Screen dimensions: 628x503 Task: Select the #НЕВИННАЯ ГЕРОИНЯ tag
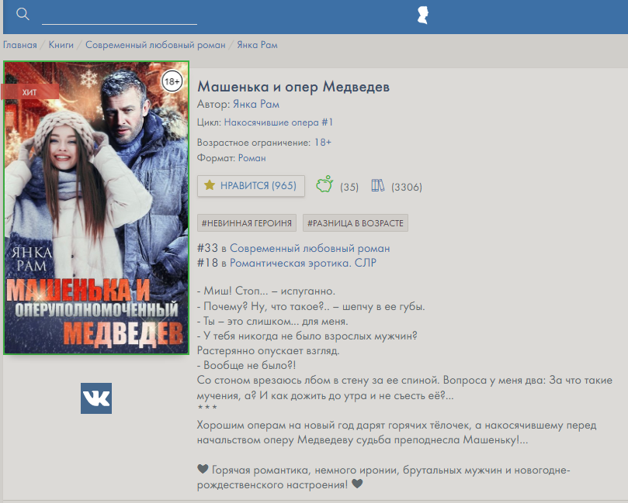pos(247,223)
